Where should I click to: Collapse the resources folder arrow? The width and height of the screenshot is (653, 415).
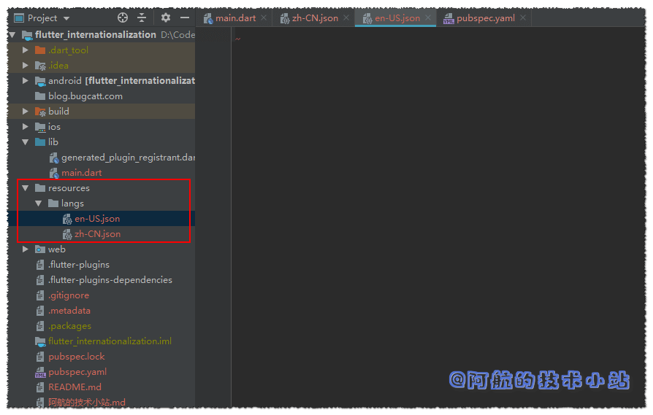(26, 188)
